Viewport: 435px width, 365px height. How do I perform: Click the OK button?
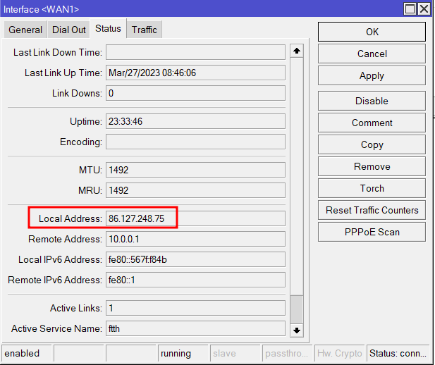pos(372,32)
